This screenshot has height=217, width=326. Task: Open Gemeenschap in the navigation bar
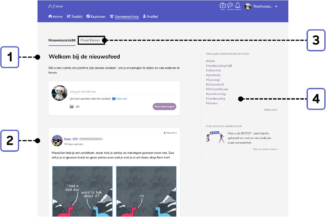pos(124,17)
